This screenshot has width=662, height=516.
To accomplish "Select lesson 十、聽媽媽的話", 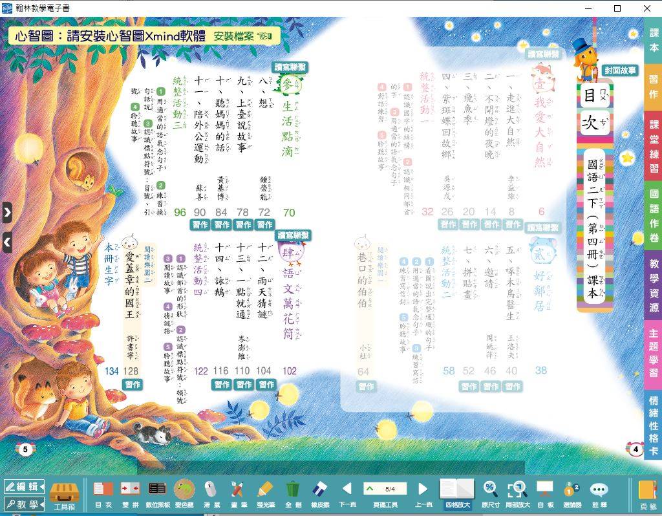I will click(x=222, y=114).
